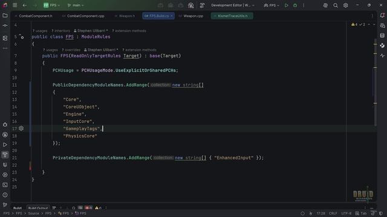Open the main hamburger menu
This screenshot has height=217, width=387.
coord(15,5)
